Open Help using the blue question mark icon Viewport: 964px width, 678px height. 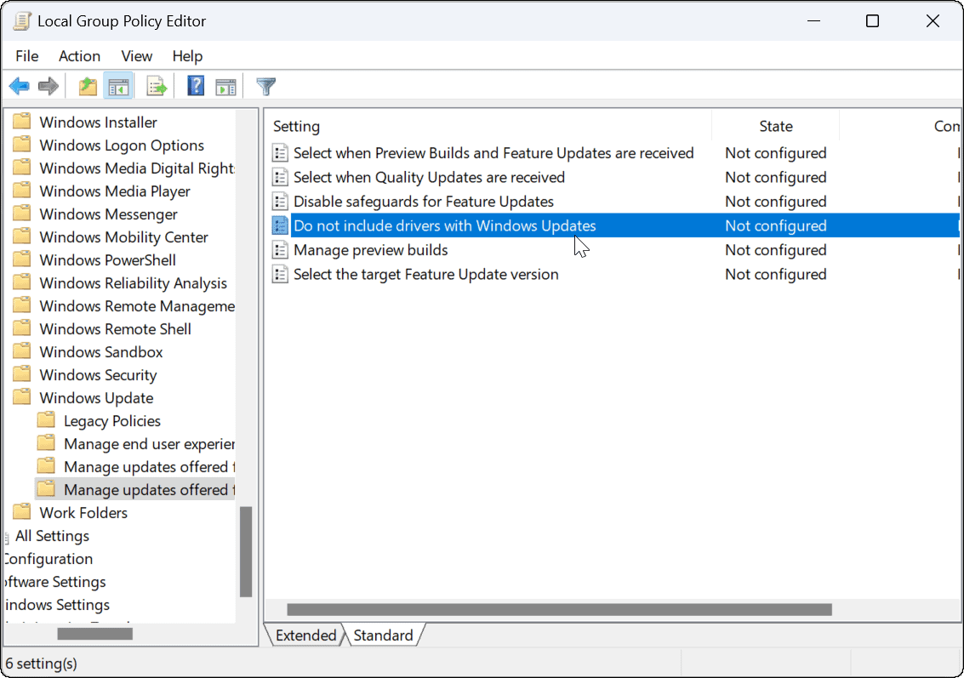195,85
